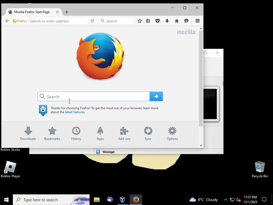The image size is (273, 205).
Task: Reload the current page
Action: click(93, 21)
